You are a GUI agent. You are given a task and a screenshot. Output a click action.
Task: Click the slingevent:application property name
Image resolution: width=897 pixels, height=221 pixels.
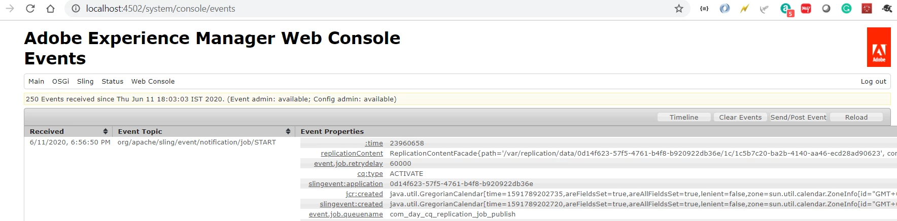pos(346,184)
